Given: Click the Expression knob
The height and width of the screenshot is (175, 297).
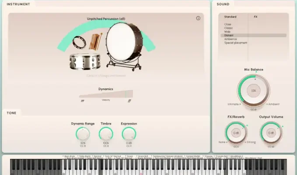Looking at the screenshot, I should point(129,134).
